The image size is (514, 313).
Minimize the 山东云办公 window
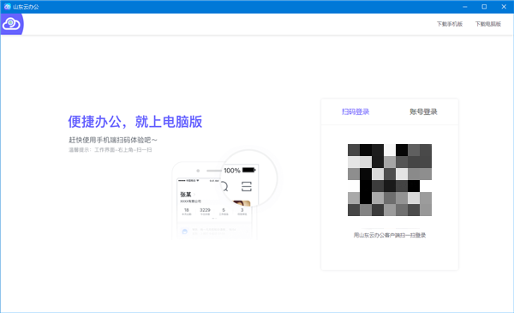465,7
